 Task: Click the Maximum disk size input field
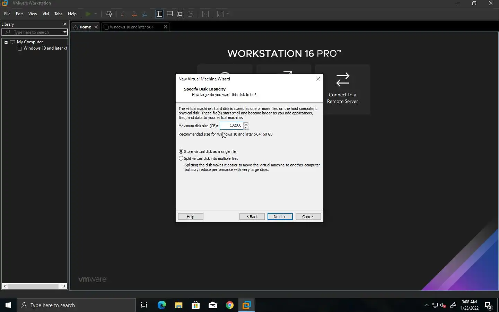pyautogui.click(x=231, y=125)
